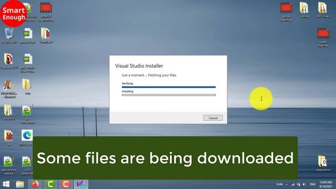Image resolution: width=336 pixels, height=189 pixels.
Task: Select the orange shortcut icon on desktop
Action: click(x=9, y=89)
